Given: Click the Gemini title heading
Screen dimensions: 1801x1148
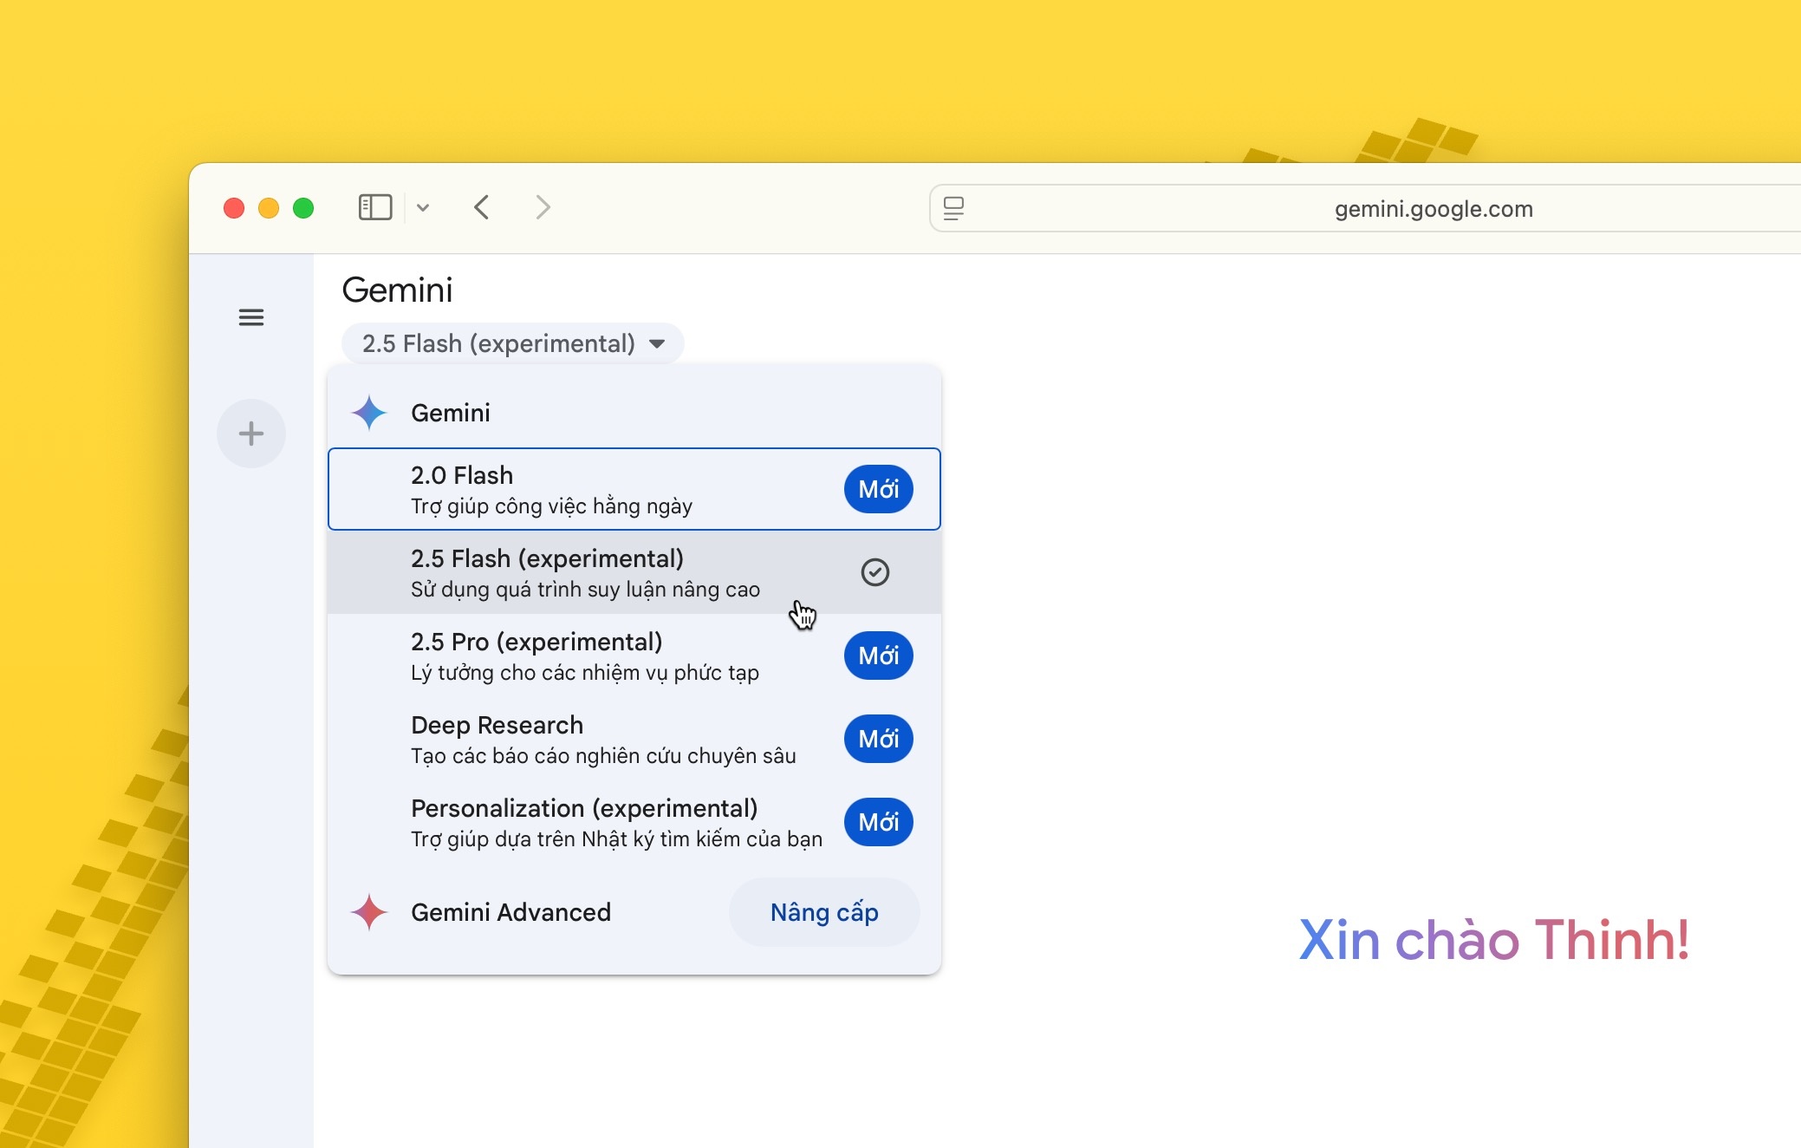Looking at the screenshot, I should (397, 290).
